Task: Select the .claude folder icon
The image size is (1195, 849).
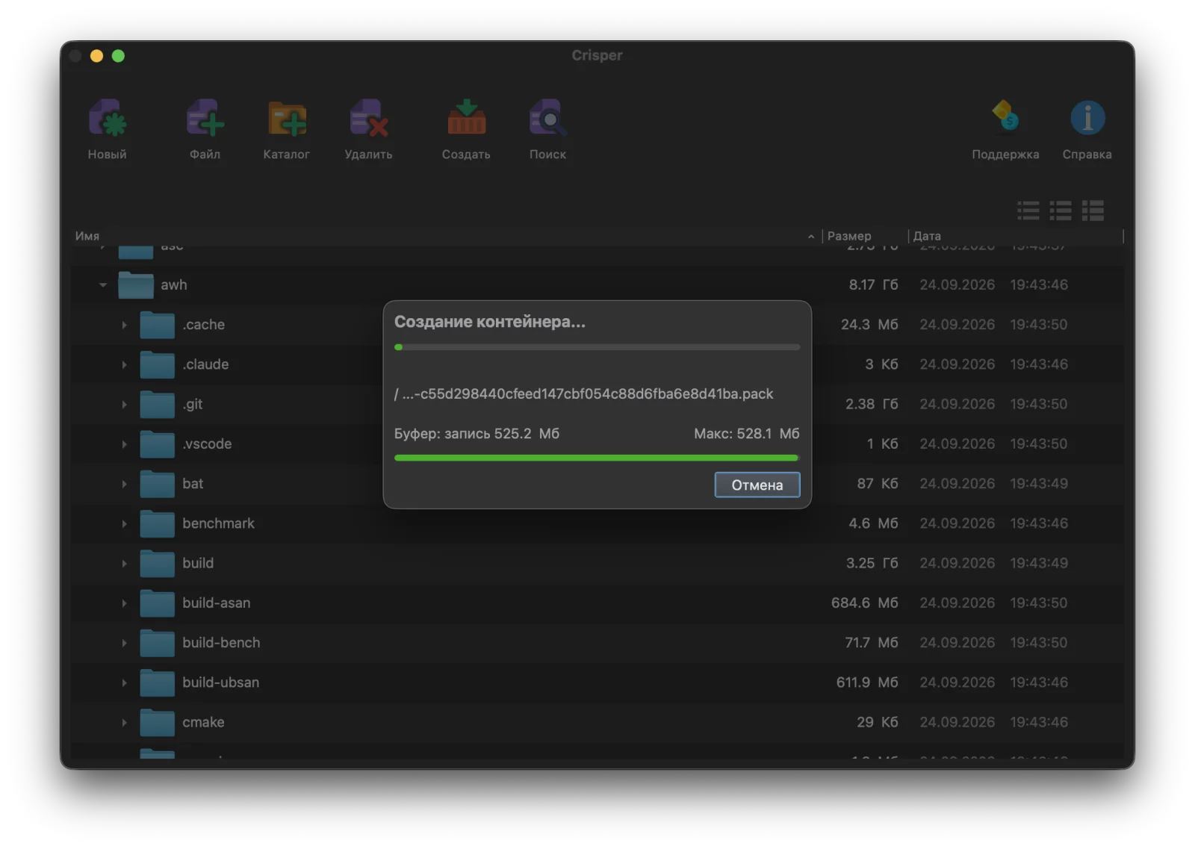Action: [x=158, y=364]
